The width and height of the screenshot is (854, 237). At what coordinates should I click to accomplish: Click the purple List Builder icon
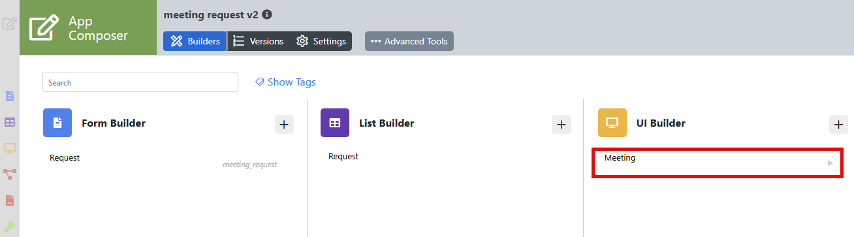coord(335,123)
